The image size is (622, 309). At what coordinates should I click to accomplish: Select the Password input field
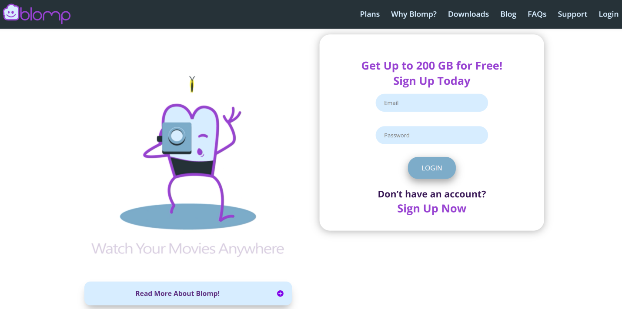(x=431, y=135)
